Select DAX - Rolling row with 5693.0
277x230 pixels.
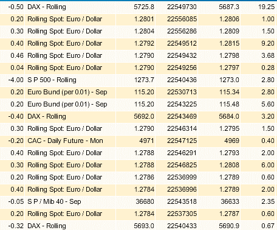(138, 225)
